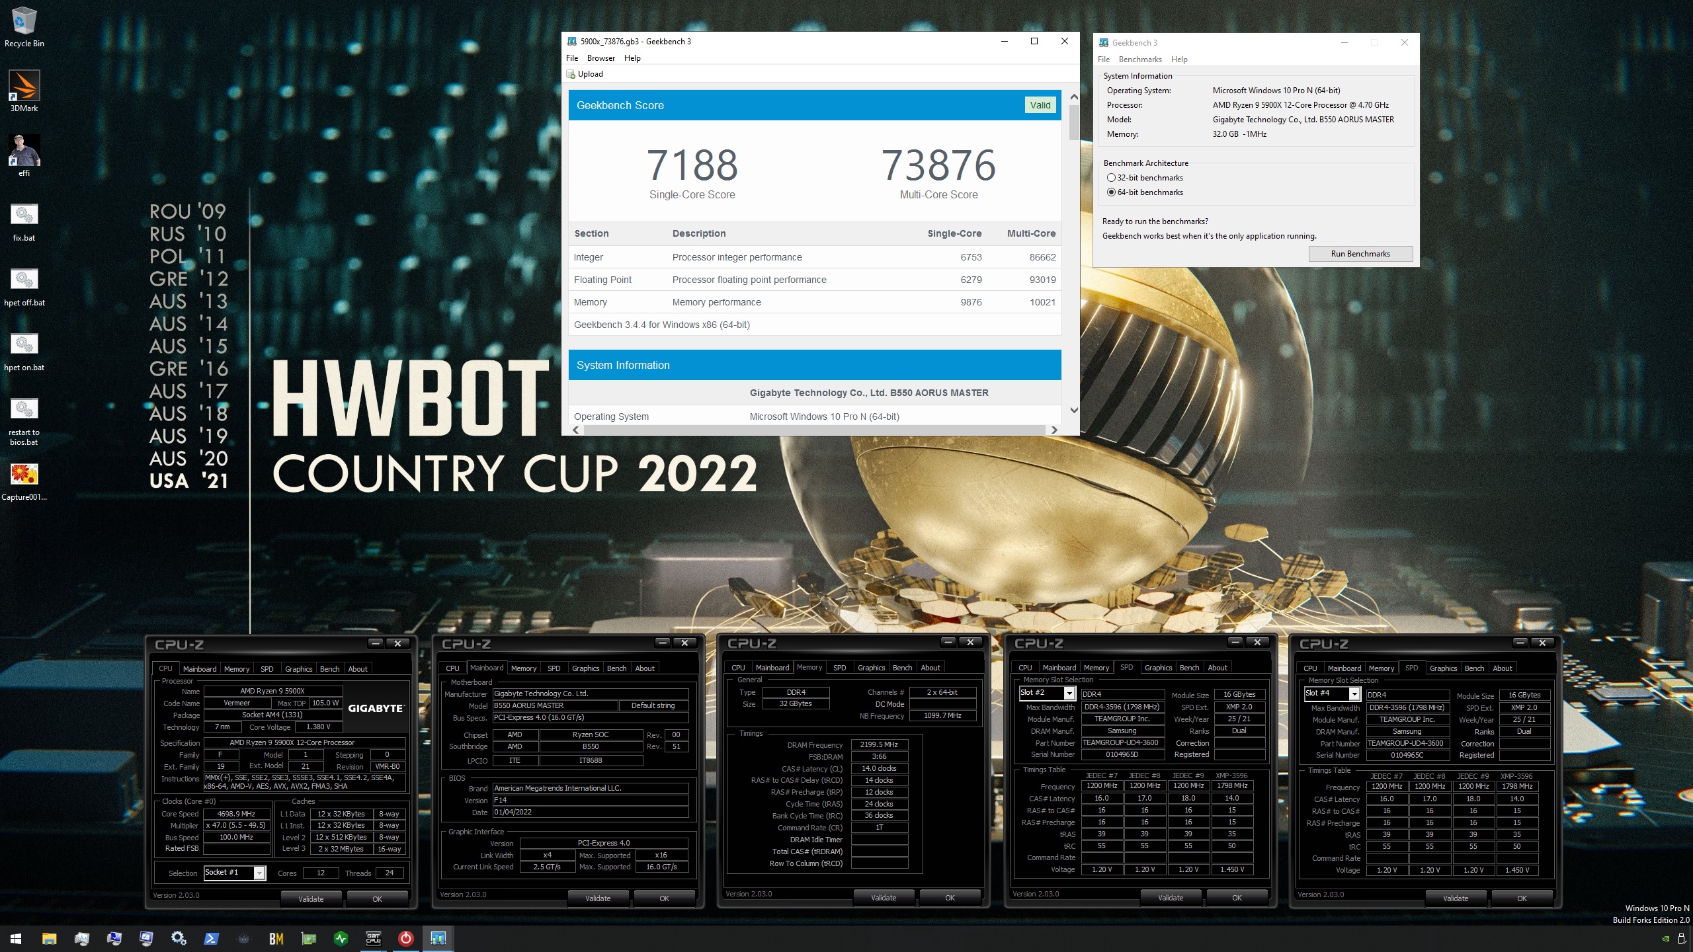Open the performance monitor taskbar icon
This screenshot has height=952, width=1693.
[81, 938]
